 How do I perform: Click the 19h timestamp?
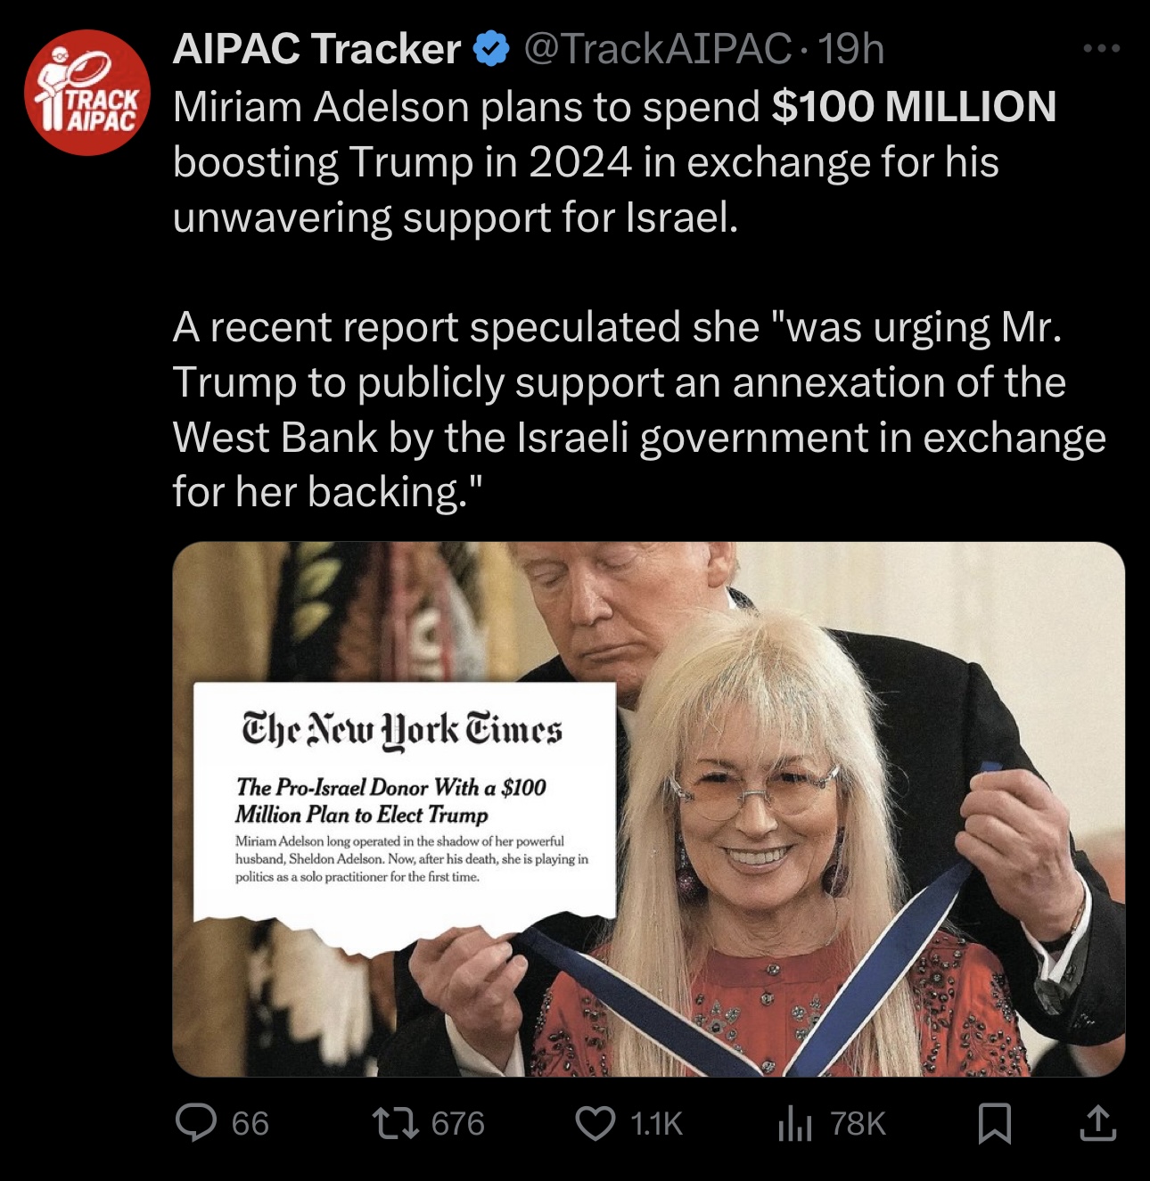click(850, 49)
